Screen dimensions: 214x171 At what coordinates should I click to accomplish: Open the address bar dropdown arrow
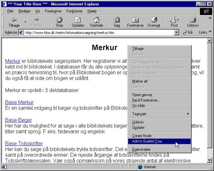pos(176,33)
